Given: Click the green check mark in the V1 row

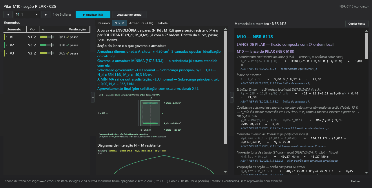Looking at the screenshot, I should point(68,37).
